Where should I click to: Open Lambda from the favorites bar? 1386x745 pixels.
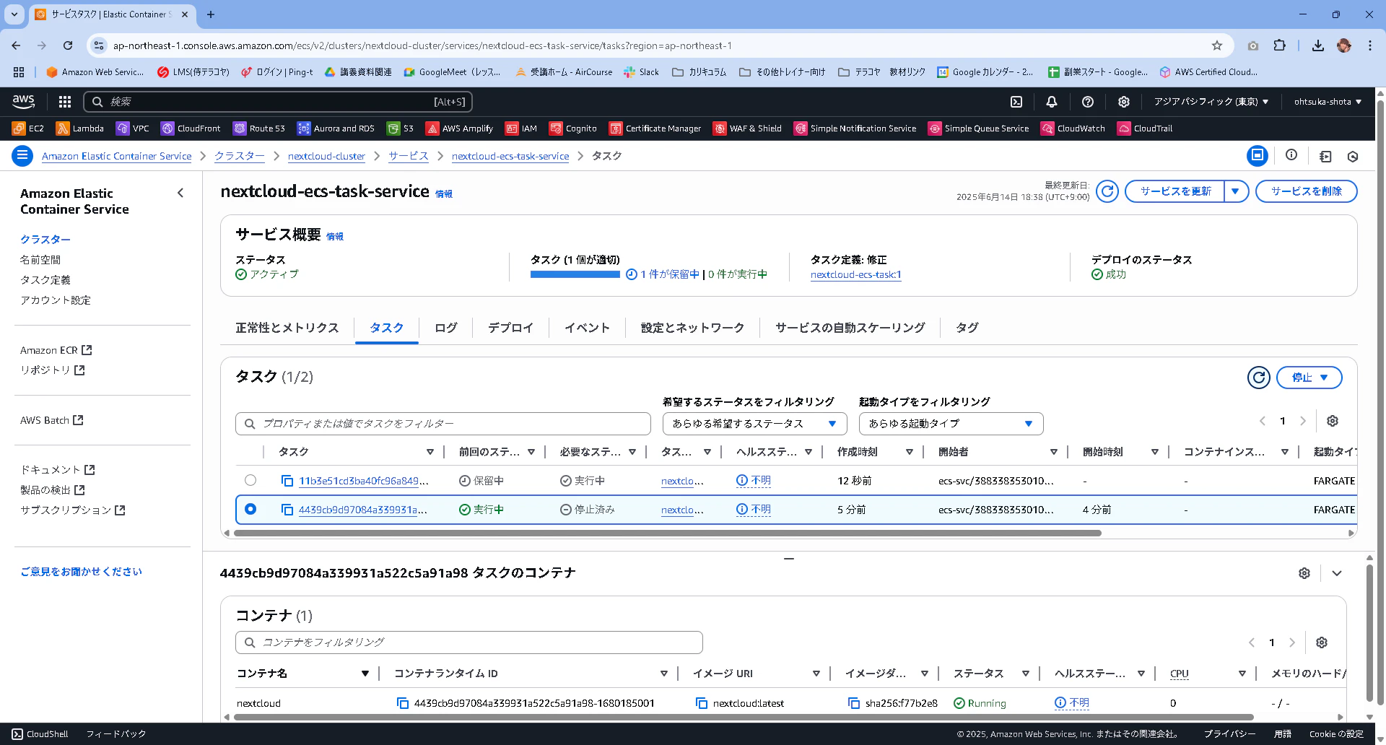coord(80,128)
